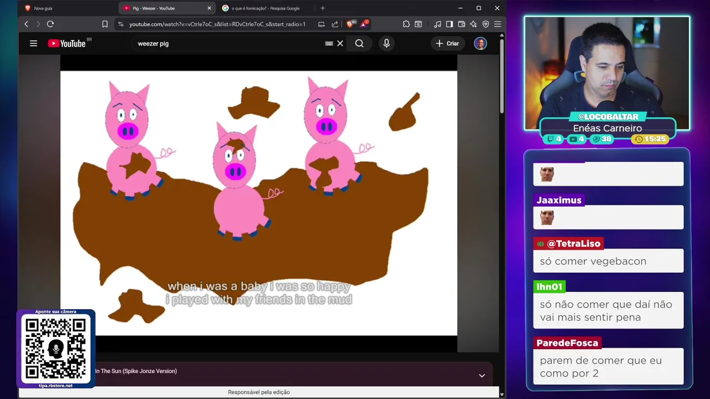This screenshot has height=399, width=710.
Task: Click the QR code overlay
Action: (55, 349)
